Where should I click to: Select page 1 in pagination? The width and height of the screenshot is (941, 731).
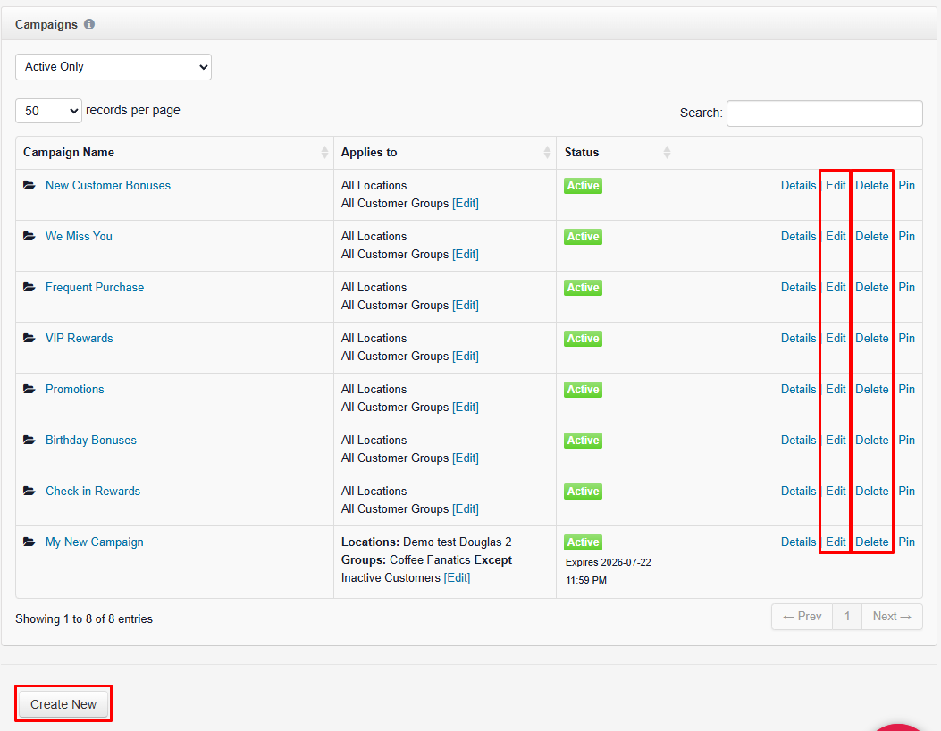847,617
